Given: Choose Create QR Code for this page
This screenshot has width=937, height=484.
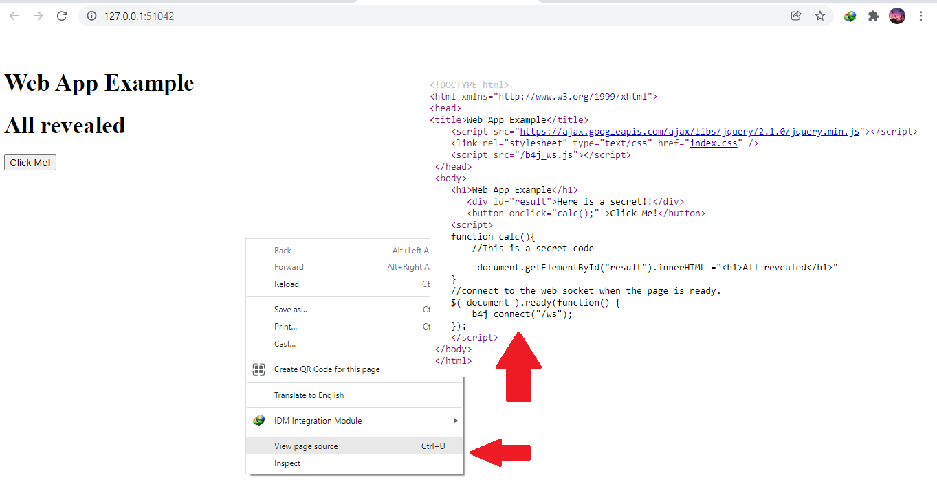Looking at the screenshot, I should click(355, 369).
